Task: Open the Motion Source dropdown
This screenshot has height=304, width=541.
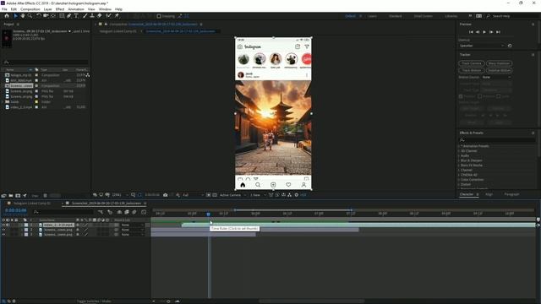Action: tap(496, 77)
